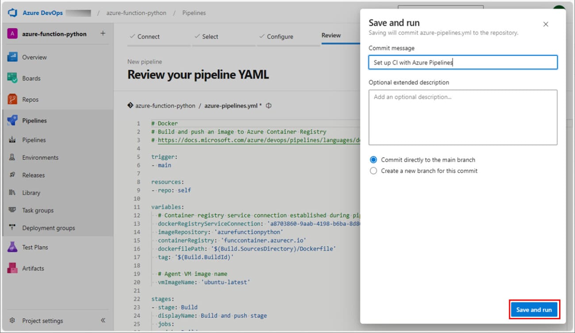575x333 pixels.
Task: Collapse the sidebar with double-chevron icon
Action: point(103,320)
